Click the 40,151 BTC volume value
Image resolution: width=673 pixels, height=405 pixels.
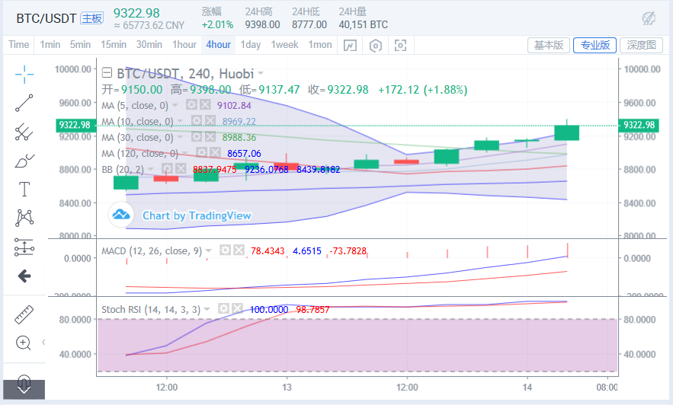[363, 25]
